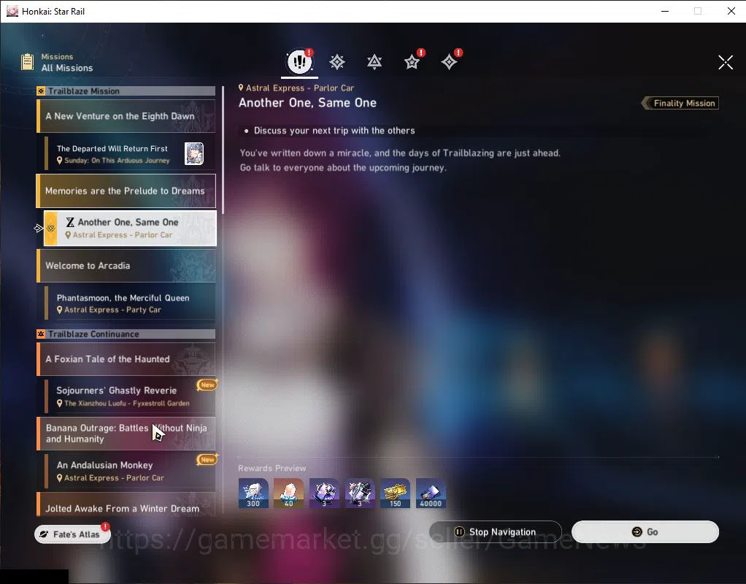Minimize the Honkai: Star Rail window
Image resolution: width=746 pixels, height=584 pixels.
coord(665,11)
